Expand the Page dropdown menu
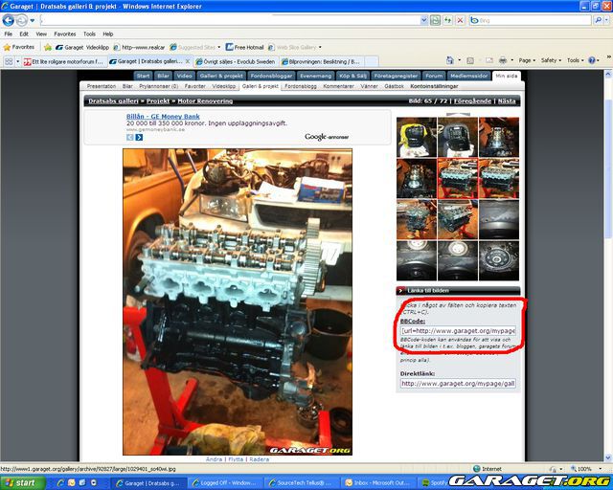The width and height of the screenshot is (613, 490). [526, 60]
